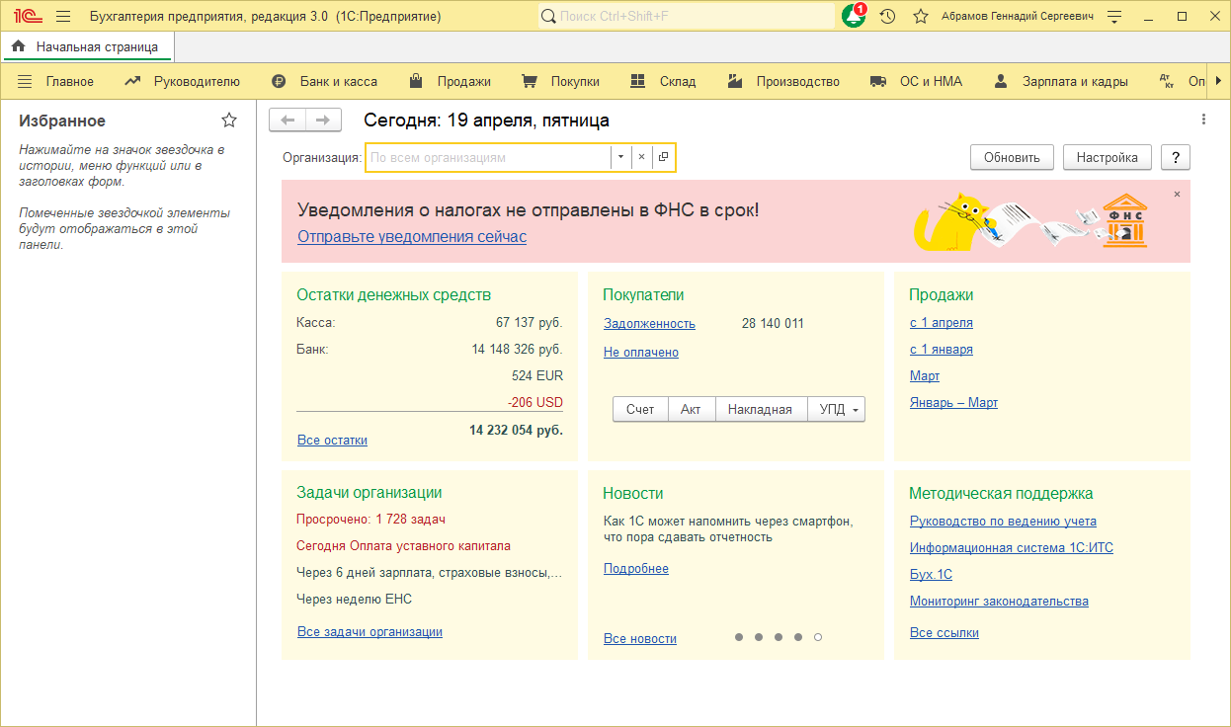Switch to the Начальная страница tab
This screenshot has width=1231, height=727.
pos(86,46)
